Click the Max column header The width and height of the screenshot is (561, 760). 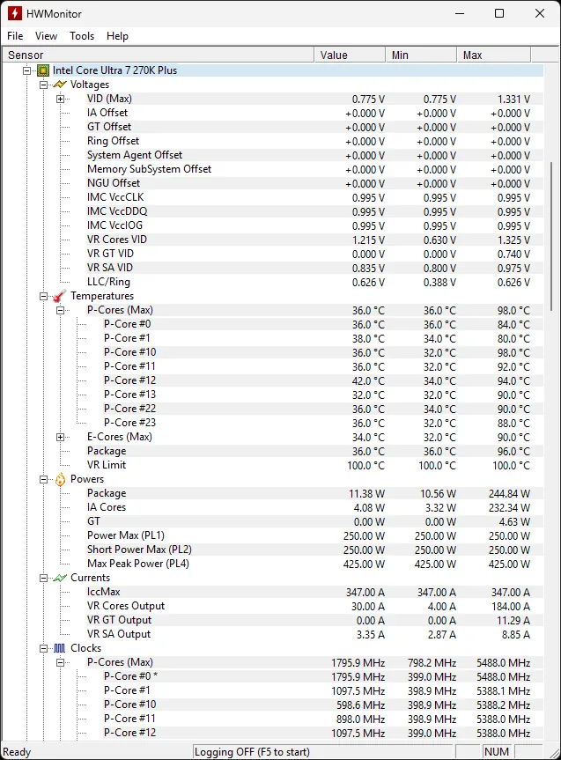(x=493, y=55)
